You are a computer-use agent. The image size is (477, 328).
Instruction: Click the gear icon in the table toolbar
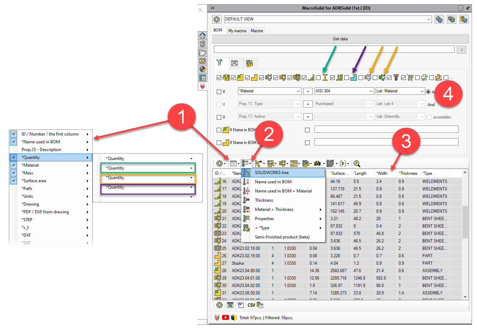coord(220,163)
